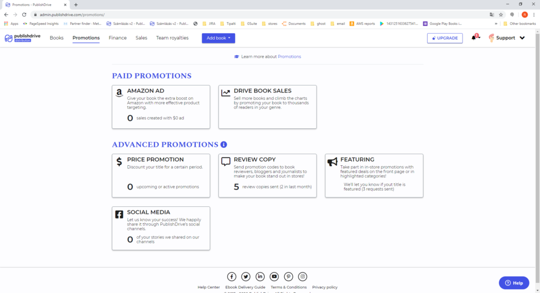Viewport: 540px width, 293px height.
Task: Open the notifications bell
Action: coord(474,37)
